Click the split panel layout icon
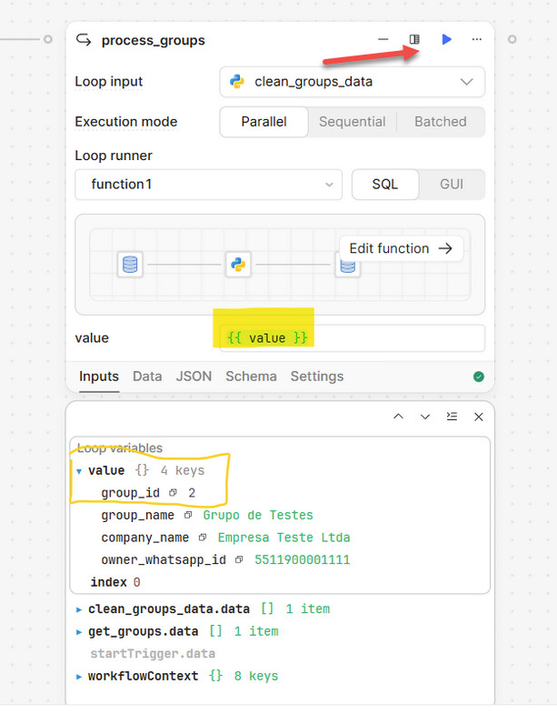The image size is (557, 714). pyautogui.click(x=414, y=40)
